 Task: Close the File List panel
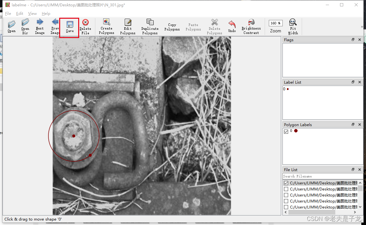click(x=360, y=170)
